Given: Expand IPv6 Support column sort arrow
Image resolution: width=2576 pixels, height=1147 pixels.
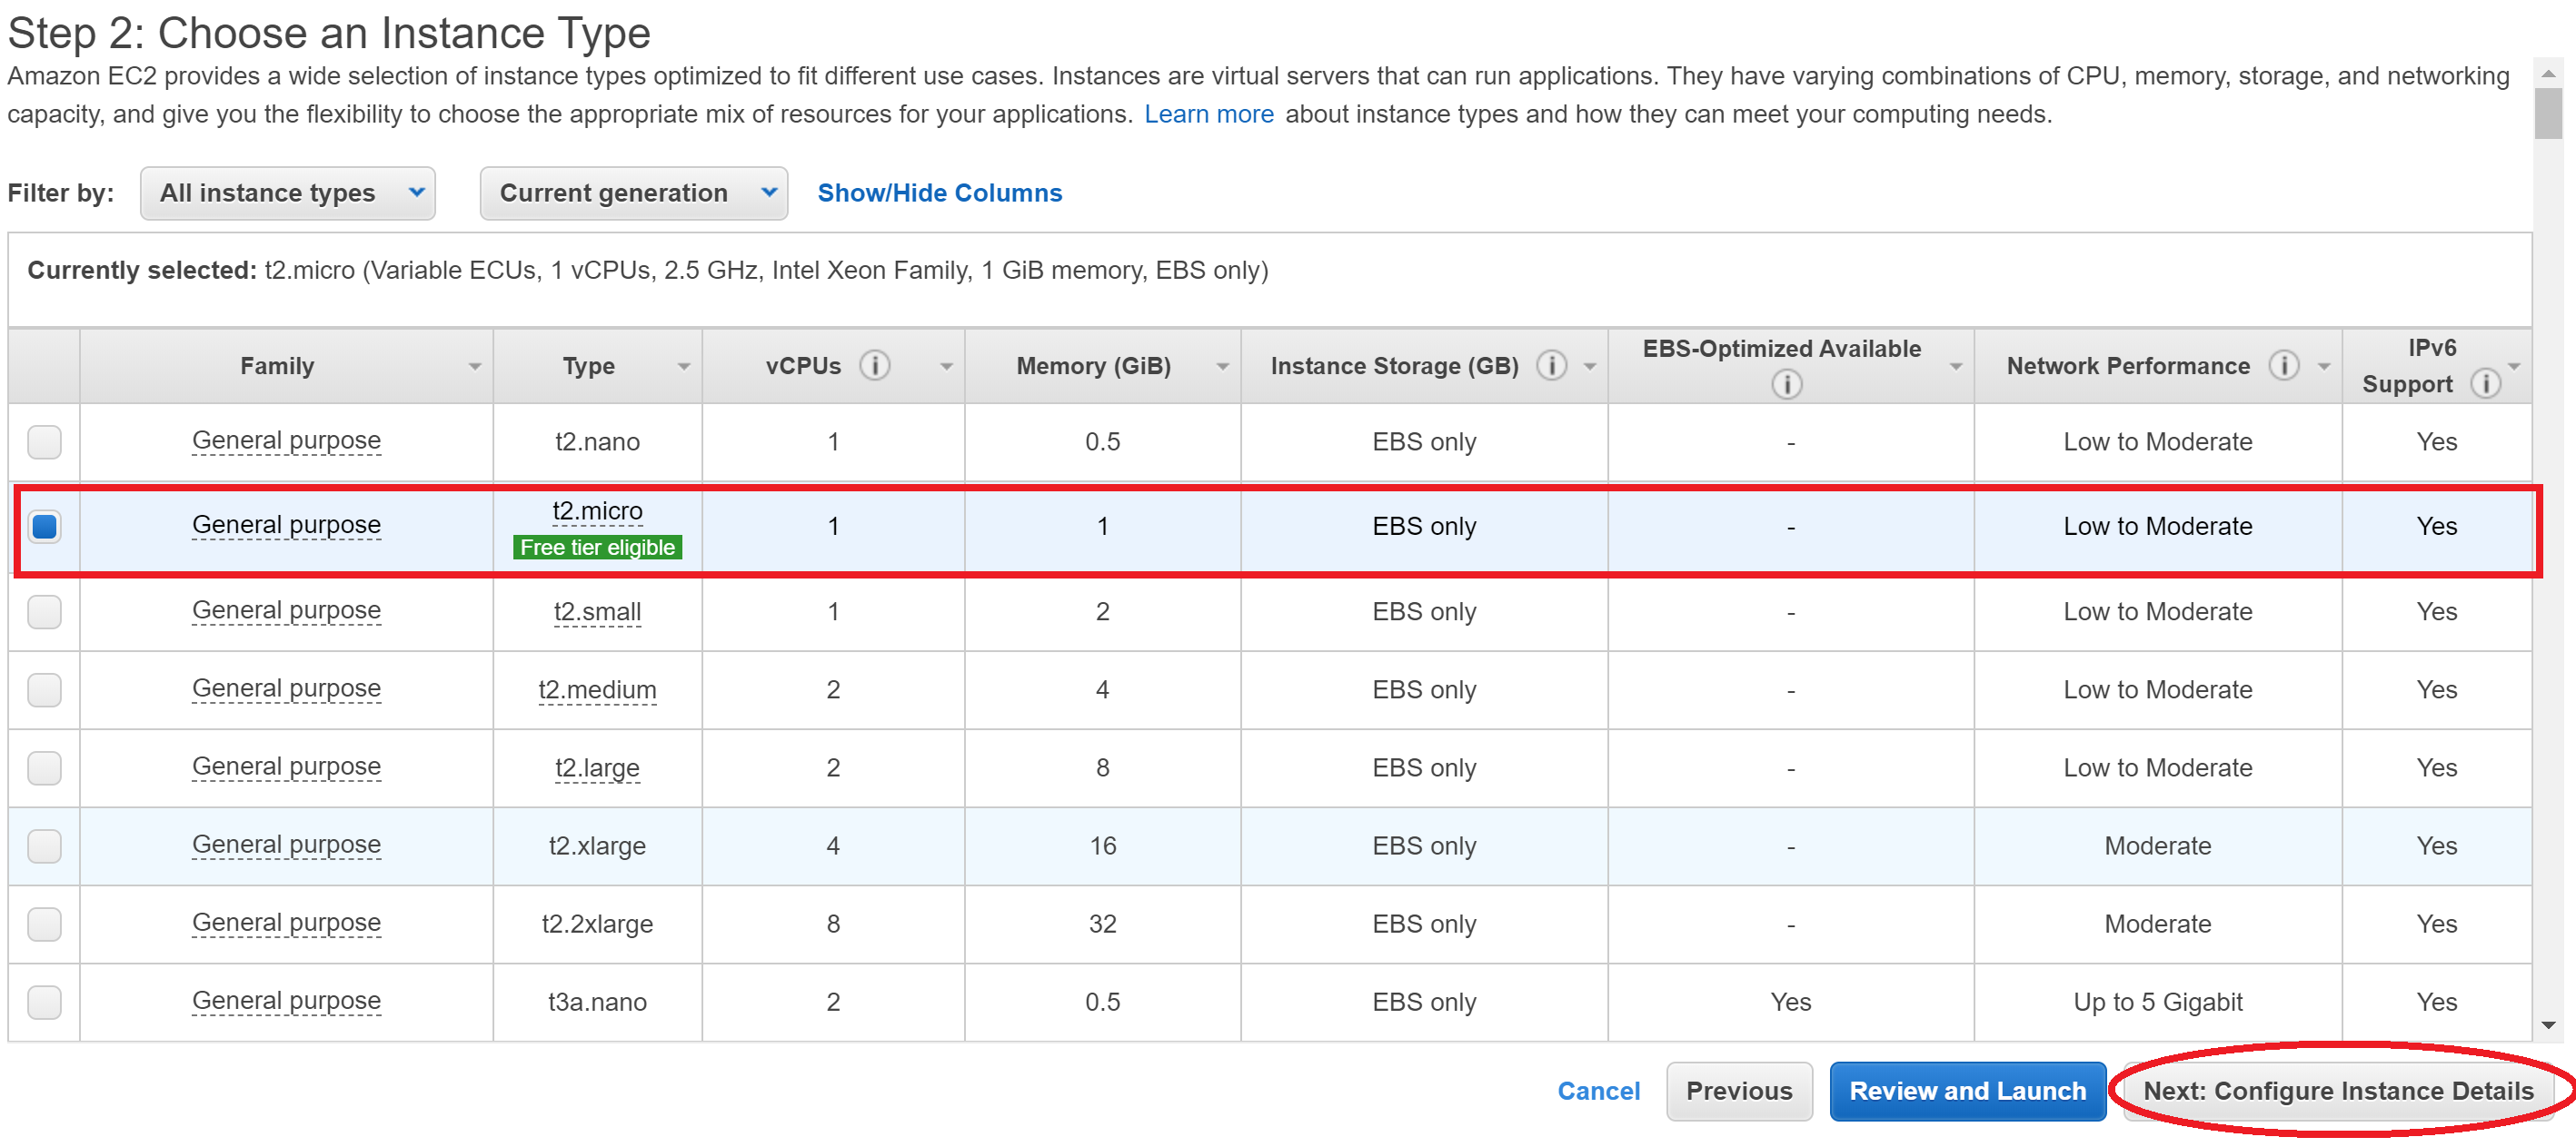Looking at the screenshot, I should tap(2514, 368).
